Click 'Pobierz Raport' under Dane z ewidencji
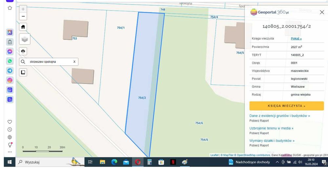The image size is (328, 184). [x=259, y=121]
